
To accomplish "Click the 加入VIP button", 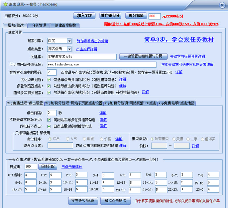I will click(84, 16).
